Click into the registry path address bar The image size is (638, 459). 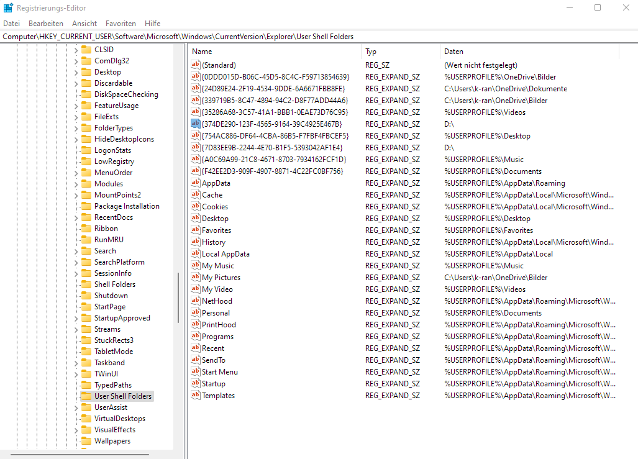[319, 37]
